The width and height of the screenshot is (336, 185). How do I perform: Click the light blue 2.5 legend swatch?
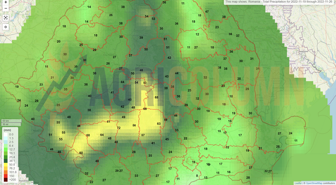5,142
